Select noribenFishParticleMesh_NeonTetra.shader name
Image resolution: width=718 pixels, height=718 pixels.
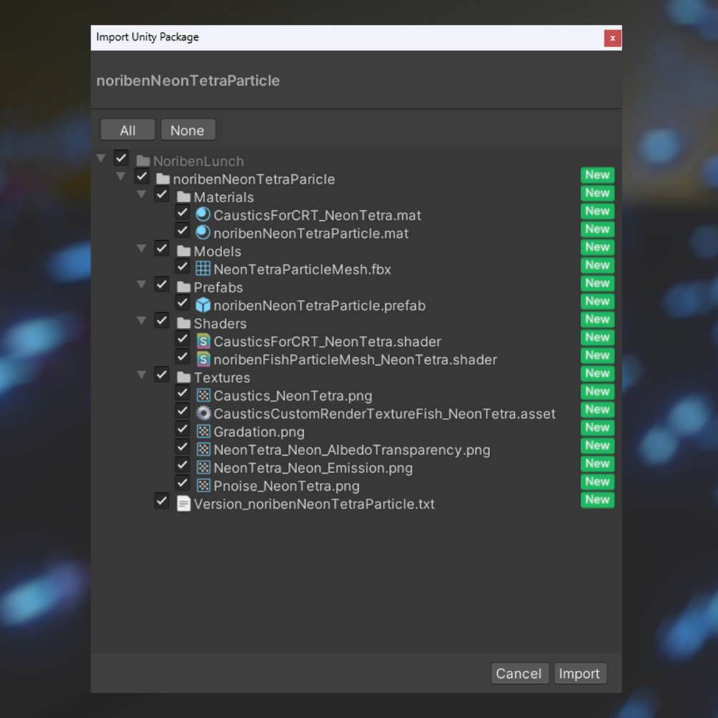(x=355, y=359)
